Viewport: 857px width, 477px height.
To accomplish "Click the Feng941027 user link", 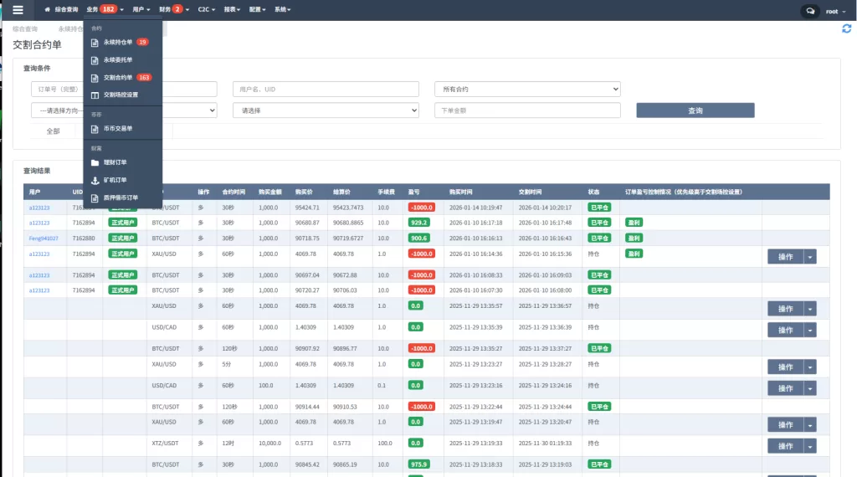I will pos(44,238).
